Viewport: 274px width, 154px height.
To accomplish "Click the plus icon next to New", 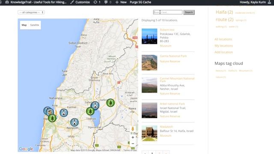I will tap(117, 2).
